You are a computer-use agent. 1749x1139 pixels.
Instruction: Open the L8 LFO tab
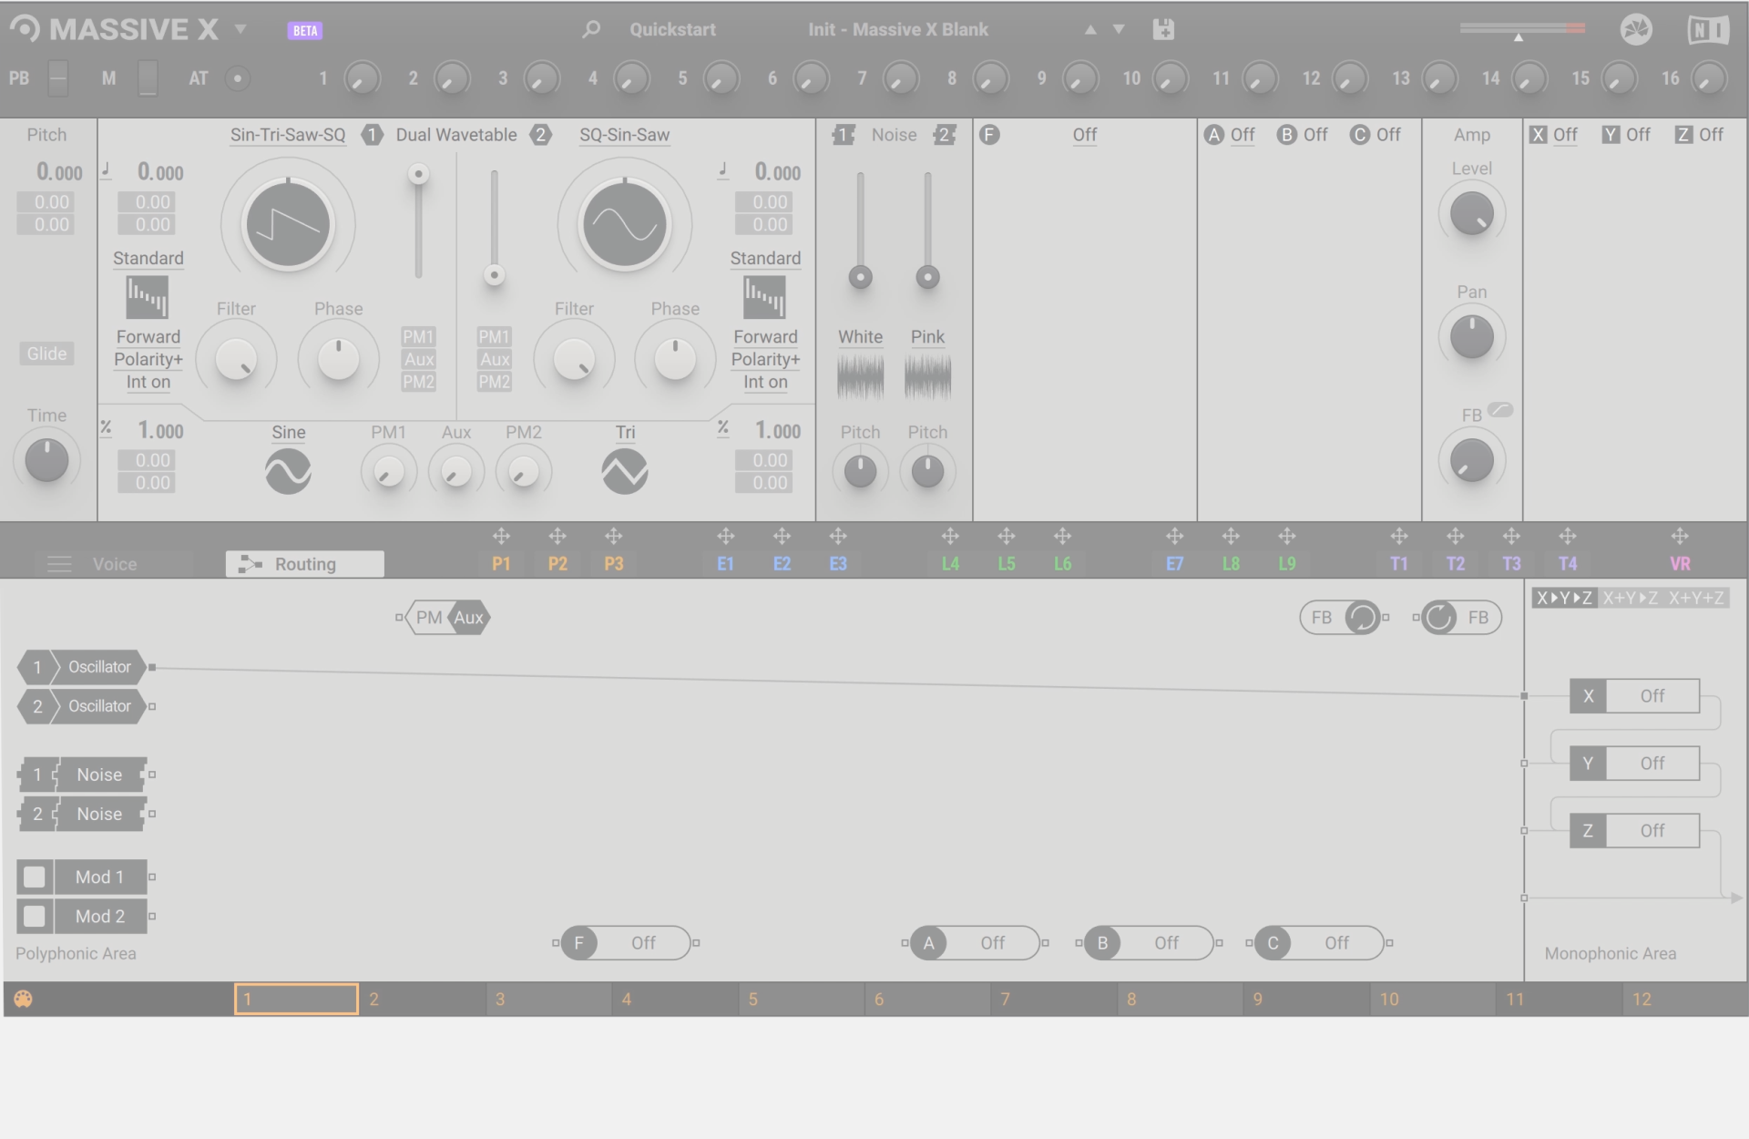[x=1231, y=564]
